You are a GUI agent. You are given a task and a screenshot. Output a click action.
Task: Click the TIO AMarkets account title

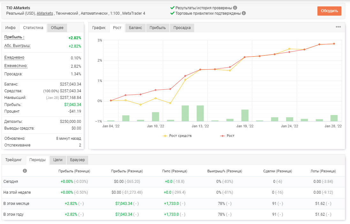coord(18,8)
